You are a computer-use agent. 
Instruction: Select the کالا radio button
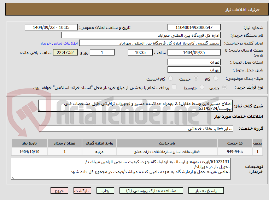pos(216,78)
